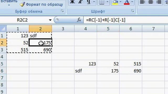Select row header 2
Image resolution: width=168 pixels, height=94 pixels.
3,43
